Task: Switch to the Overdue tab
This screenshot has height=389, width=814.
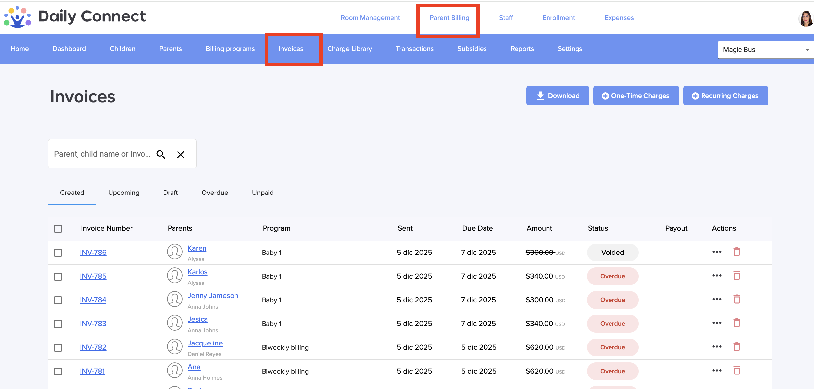Action: tap(215, 193)
